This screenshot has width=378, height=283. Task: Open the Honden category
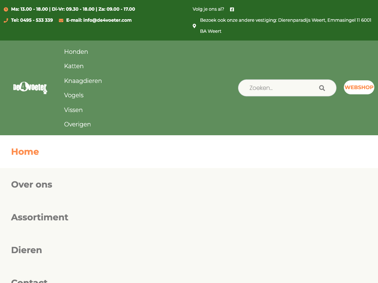(76, 52)
